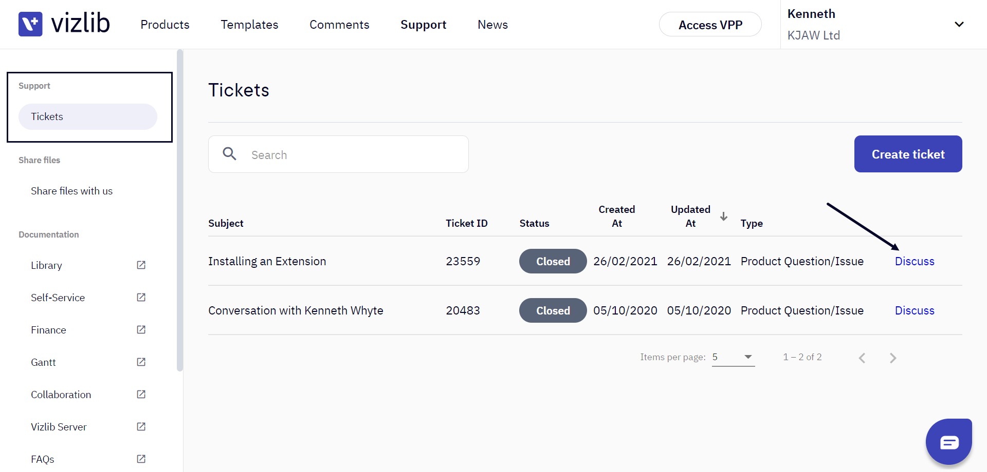Open the Self-Service documentation link

[x=58, y=298]
